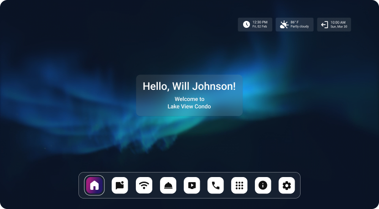Click the Hello, Will Johnson! greeting

point(189,86)
